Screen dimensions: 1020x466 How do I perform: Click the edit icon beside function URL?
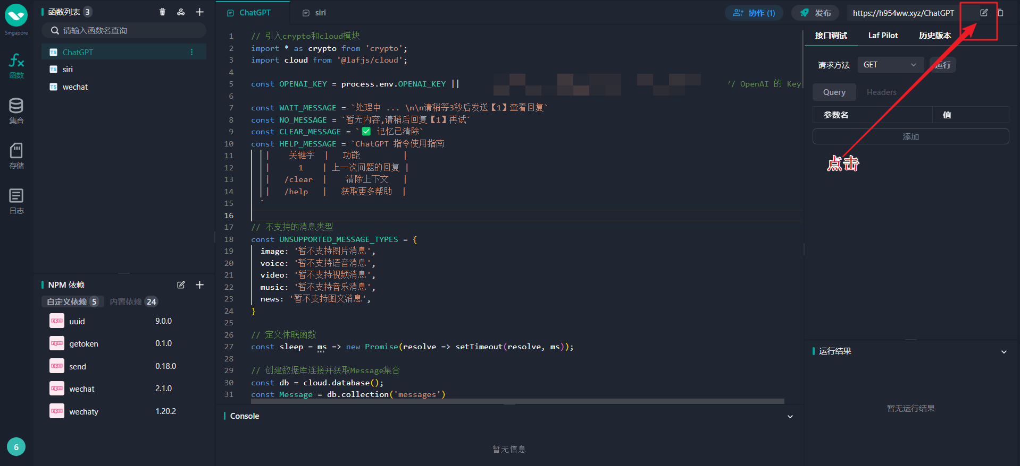(x=984, y=13)
